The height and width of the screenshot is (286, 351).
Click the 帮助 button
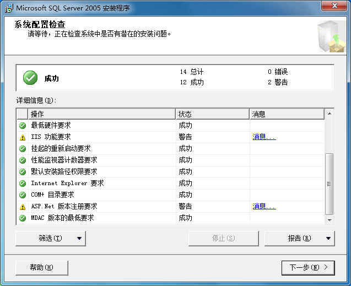pos(41,267)
